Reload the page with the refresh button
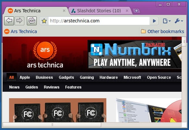The width and height of the screenshot is (189, 130). tap(32, 21)
